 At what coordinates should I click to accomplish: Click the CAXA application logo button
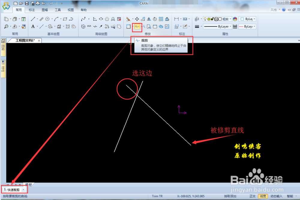(x=6, y=6)
